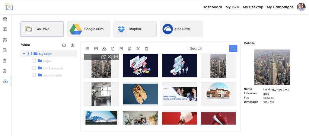Go to My CRM in the top menu
The image size is (309, 136).
(232, 7)
